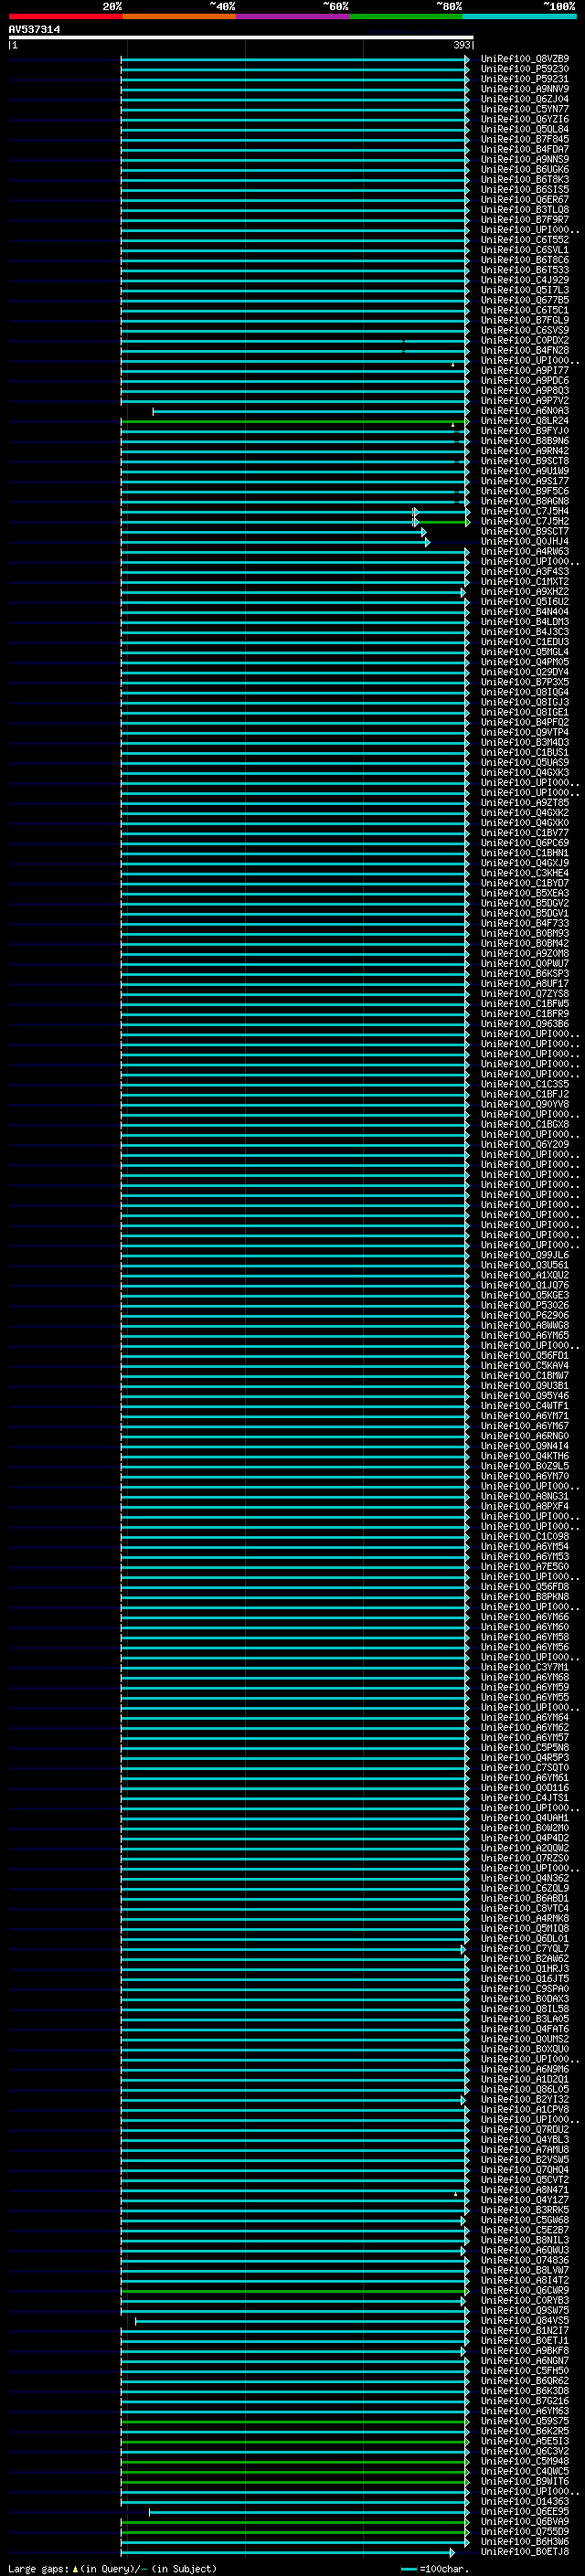This screenshot has width=585, height=2576.
Task: Select label UniRef100_C0PDX2
Action: [525, 340]
